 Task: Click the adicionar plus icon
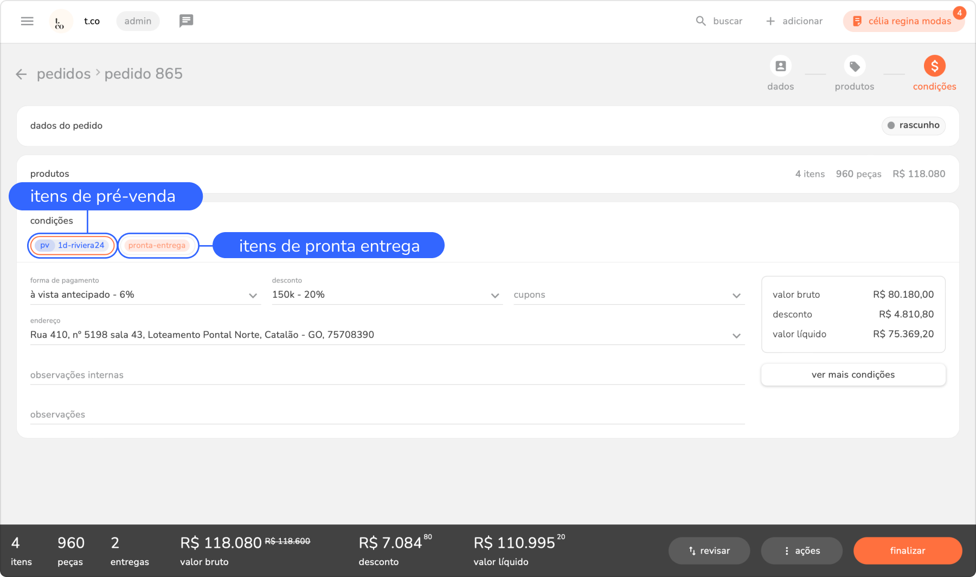click(770, 21)
